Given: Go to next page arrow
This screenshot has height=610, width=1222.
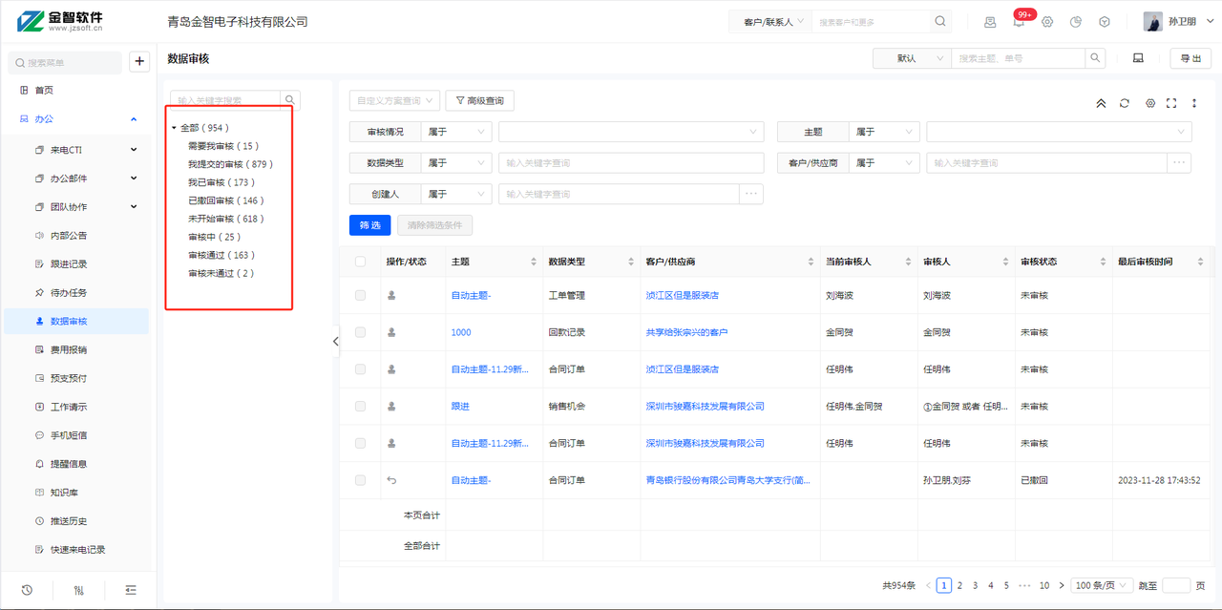Looking at the screenshot, I should [x=1062, y=585].
